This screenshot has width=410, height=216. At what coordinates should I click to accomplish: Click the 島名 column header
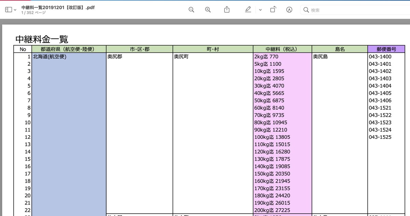coord(340,49)
